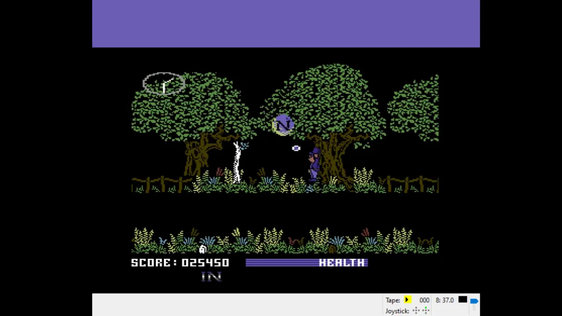The image size is (562, 316).
Task: Click the purple N compass orb
Action: pos(283,125)
